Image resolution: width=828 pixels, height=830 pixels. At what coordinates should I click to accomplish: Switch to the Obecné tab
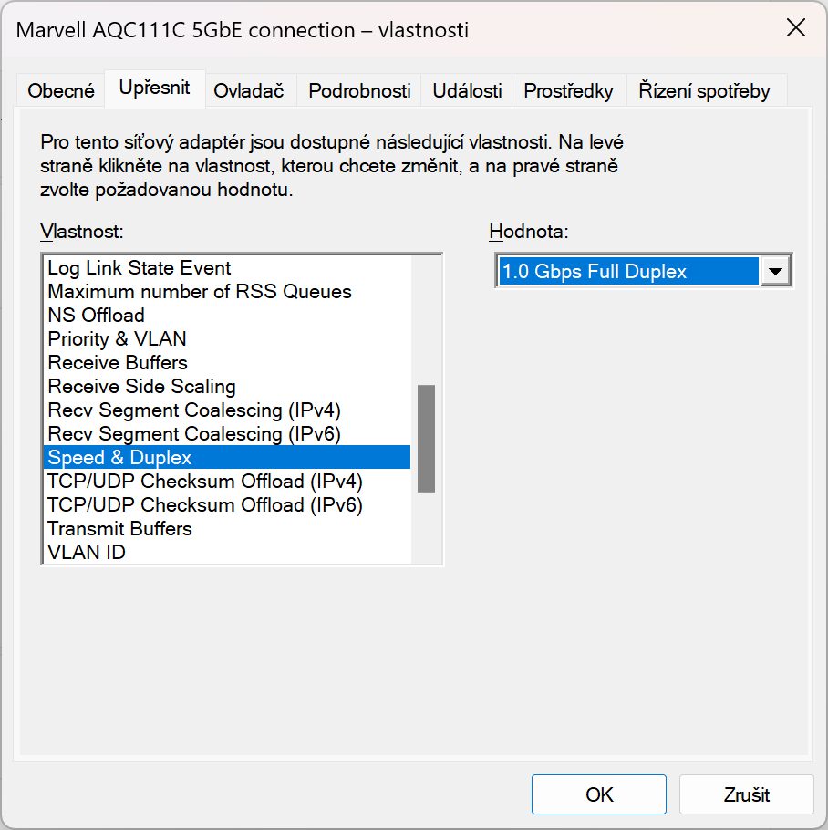pos(61,91)
